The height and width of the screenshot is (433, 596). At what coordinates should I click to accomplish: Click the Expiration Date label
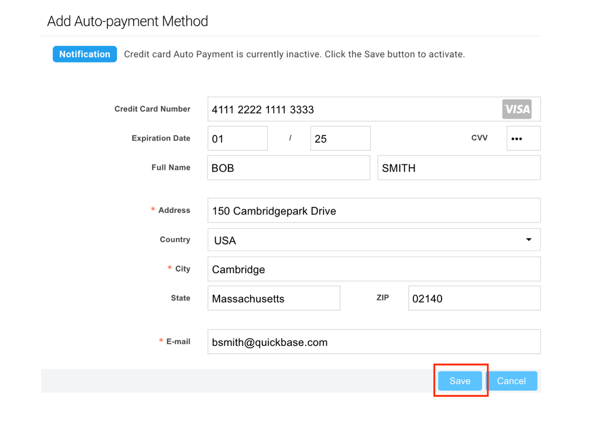click(161, 138)
